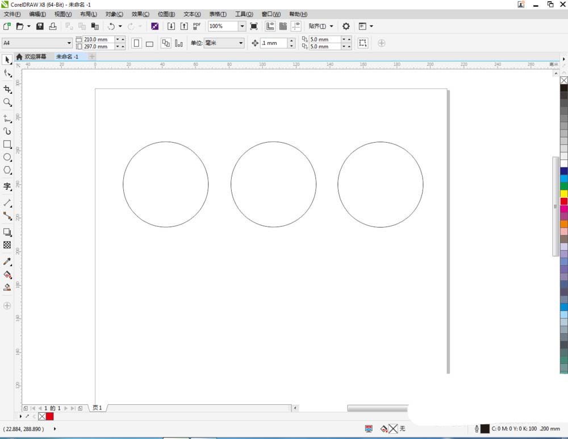The width and height of the screenshot is (568, 439).
Task: Toggle show rulers button
Action: pyautogui.click(x=270, y=26)
